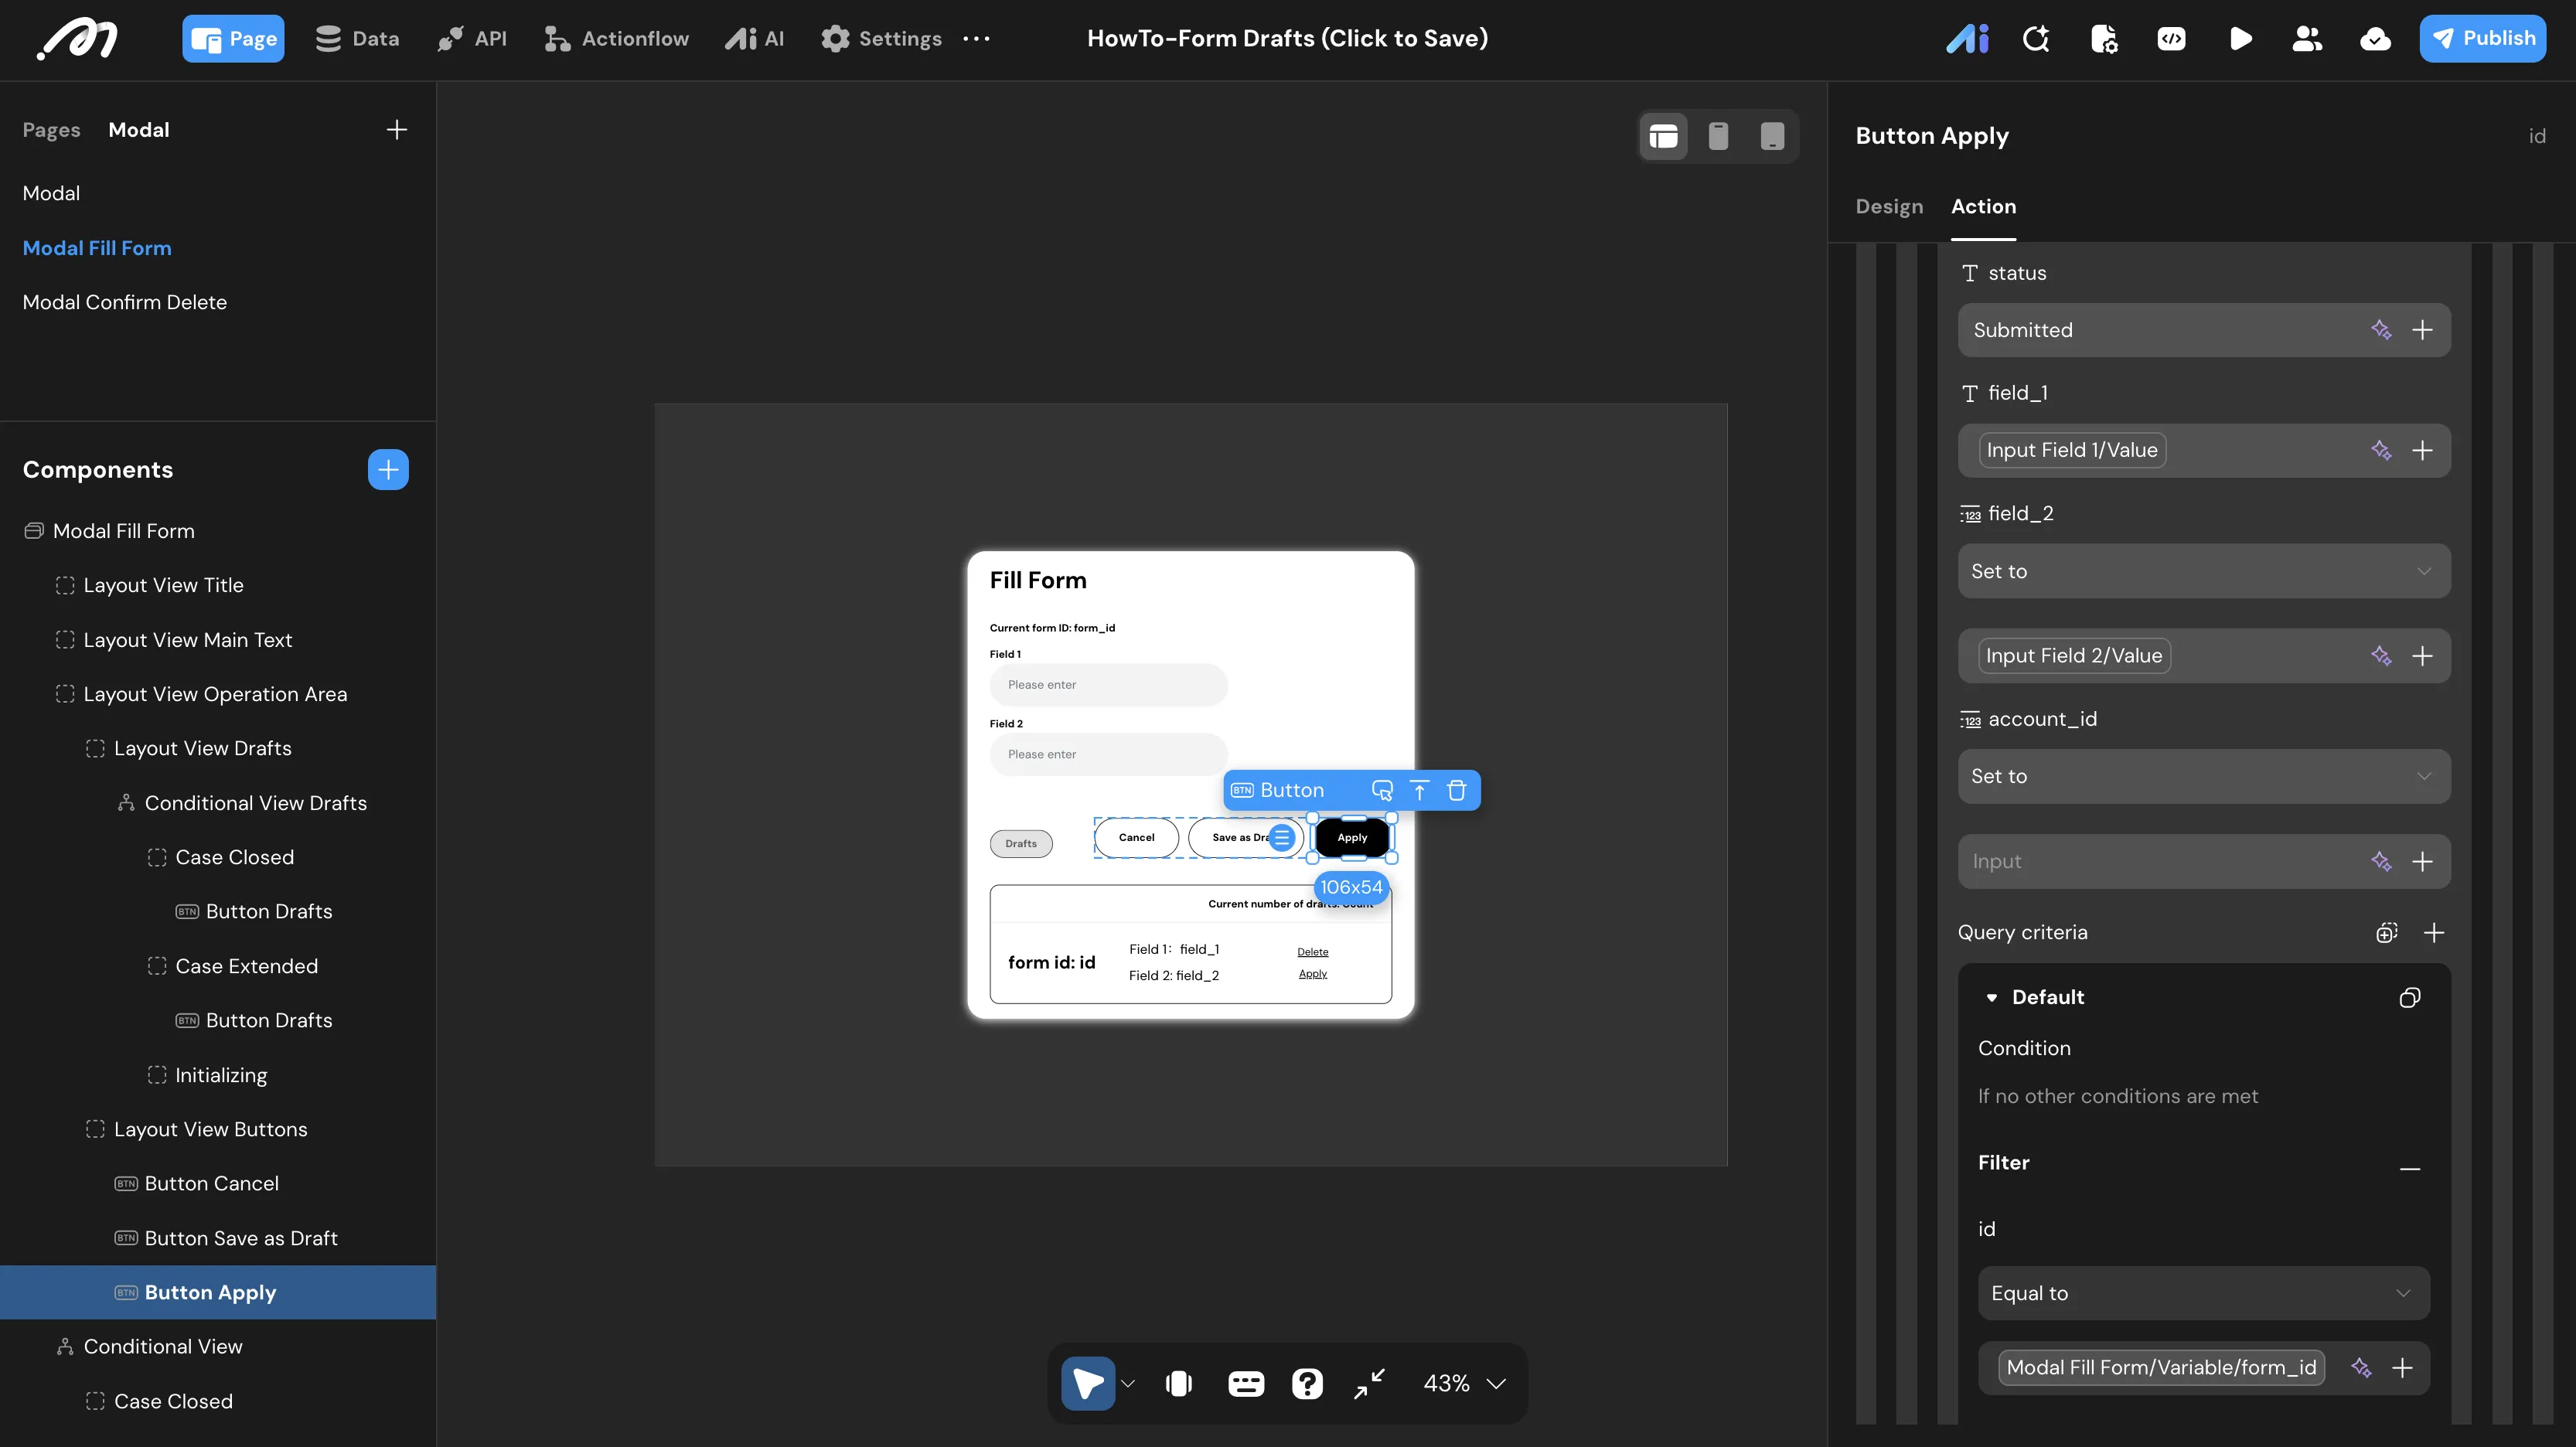Image resolution: width=2576 pixels, height=1447 pixels.
Task: Open the Data tab
Action: [x=357, y=39]
